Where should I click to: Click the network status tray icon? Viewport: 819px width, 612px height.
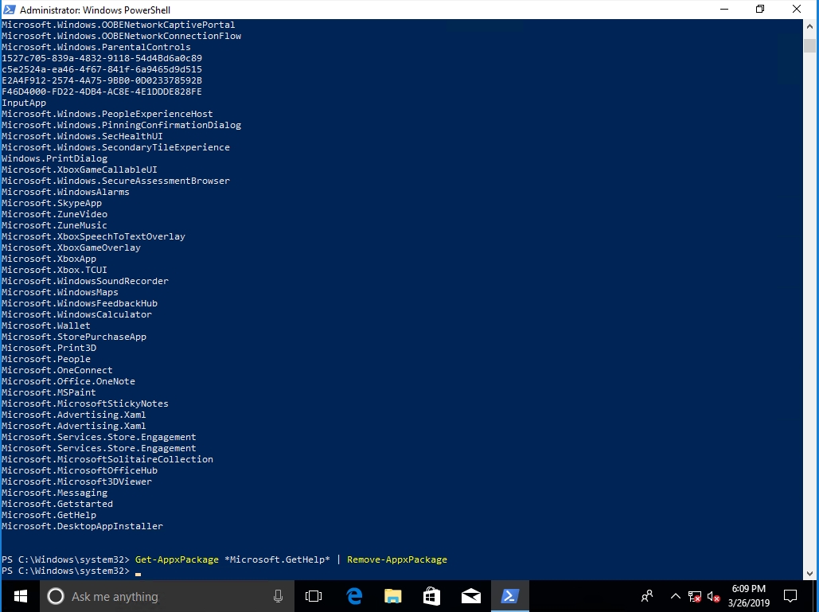tap(695, 596)
